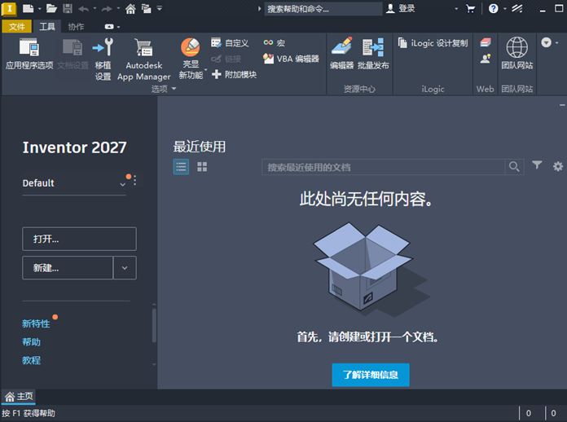Click the Home house icon in title bar
The height and width of the screenshot is (422, 567).
click(x=130, y=8)
